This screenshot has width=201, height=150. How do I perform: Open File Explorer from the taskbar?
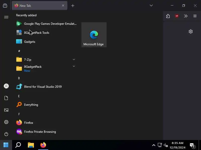coord(31,145)
